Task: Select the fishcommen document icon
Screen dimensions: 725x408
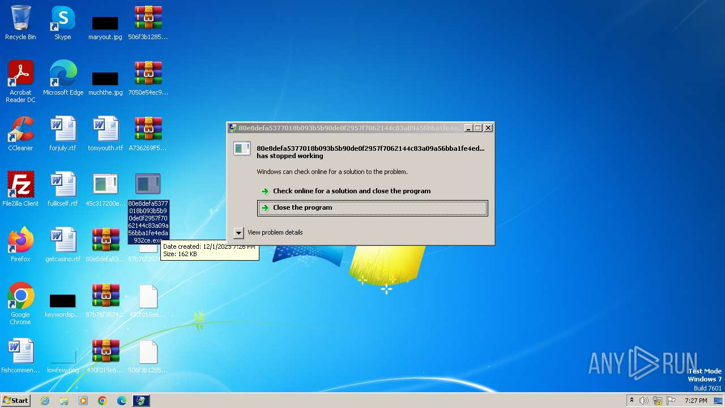Action: tap(20, 356)
